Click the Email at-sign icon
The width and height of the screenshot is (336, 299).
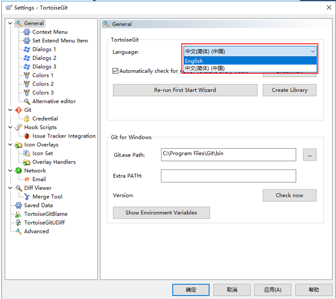coord(27,179)
